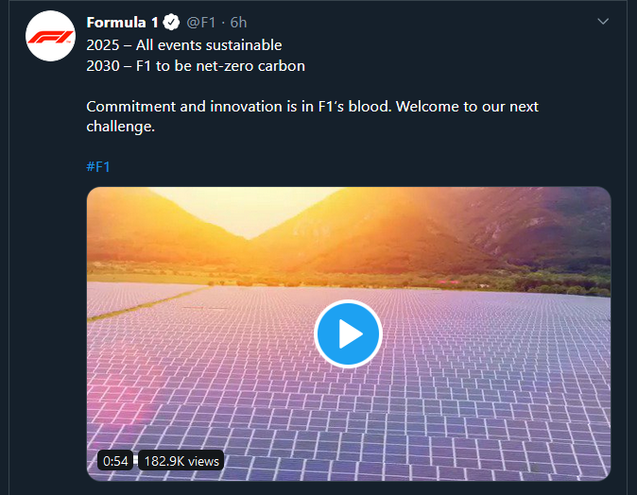Screen dimensions: 637x495
Task: Open the tweet options chevron menu
Action: (x=604, y=22)
